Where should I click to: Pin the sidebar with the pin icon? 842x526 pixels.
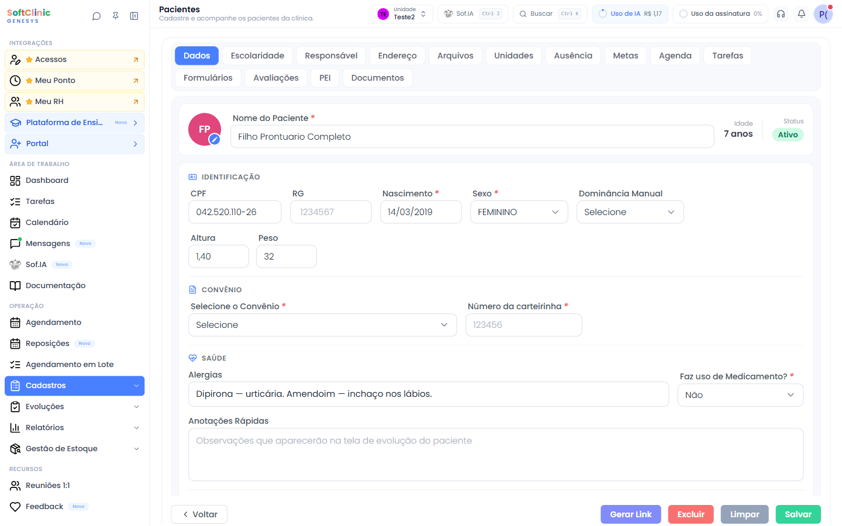pos(116,16)
